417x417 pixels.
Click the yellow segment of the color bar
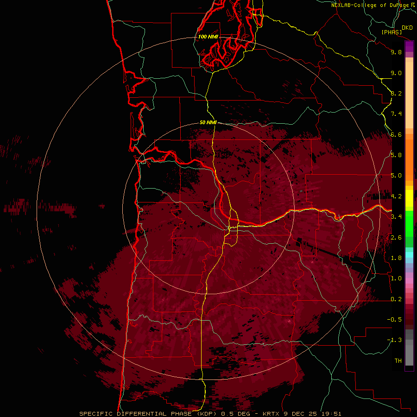click(409, 198)
